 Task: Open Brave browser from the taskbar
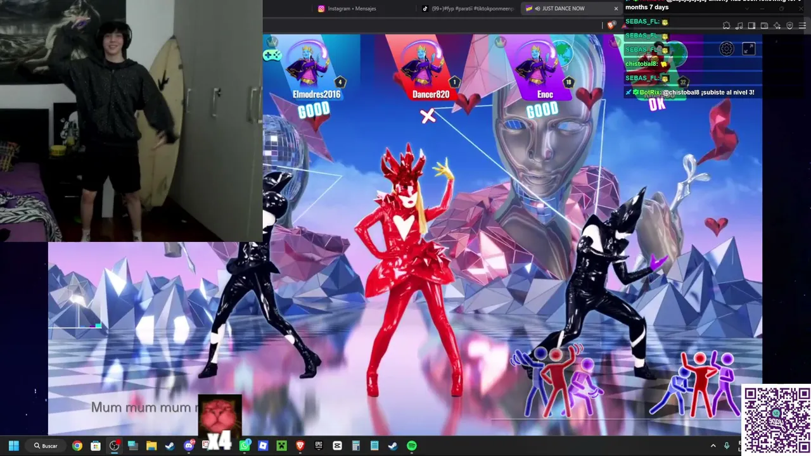point(300,446)
